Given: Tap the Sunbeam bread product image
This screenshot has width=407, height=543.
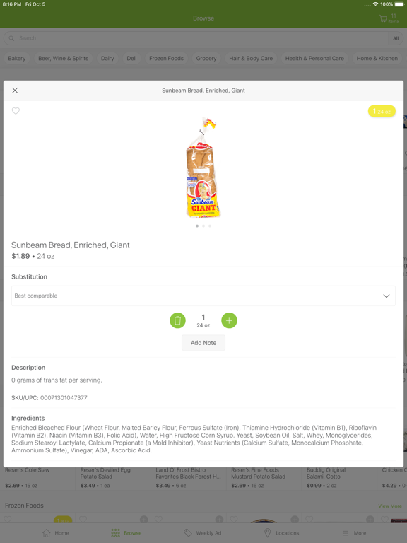Looking at the screenshot, I should 203,168.
